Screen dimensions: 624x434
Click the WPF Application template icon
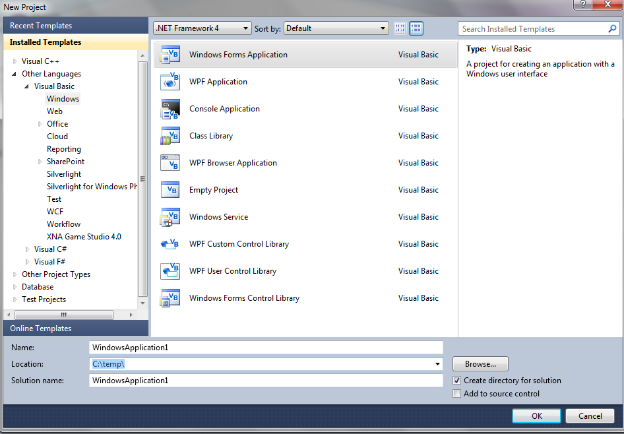(x=170, y=82)
